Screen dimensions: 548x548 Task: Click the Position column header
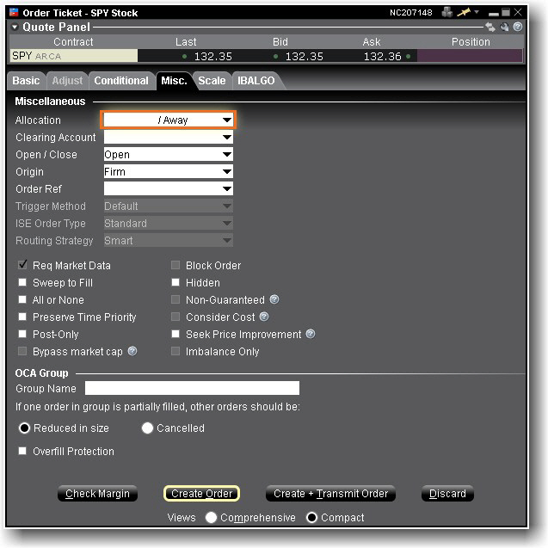471,42
